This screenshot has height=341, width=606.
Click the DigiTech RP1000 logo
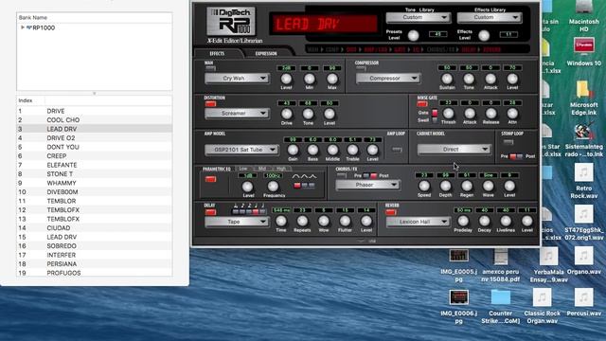click(231, 21)
